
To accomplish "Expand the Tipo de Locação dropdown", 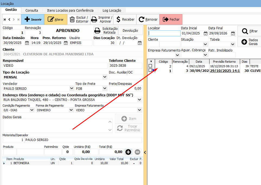I will tap(105, 77).
